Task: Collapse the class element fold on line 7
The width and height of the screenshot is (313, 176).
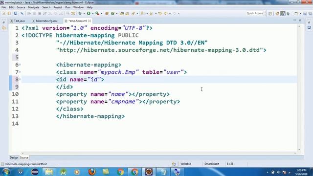Action: click(x=20, y=72)
